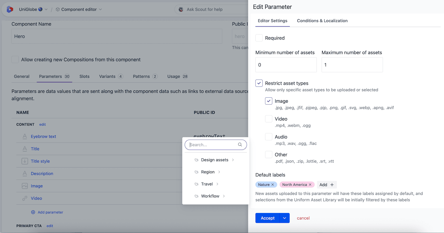Open the Variants tab
444x233 pixels.
tap(108, 76)
